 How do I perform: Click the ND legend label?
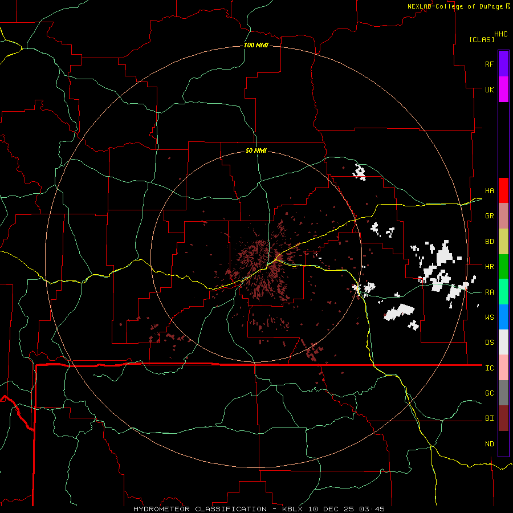coord(489,444)
